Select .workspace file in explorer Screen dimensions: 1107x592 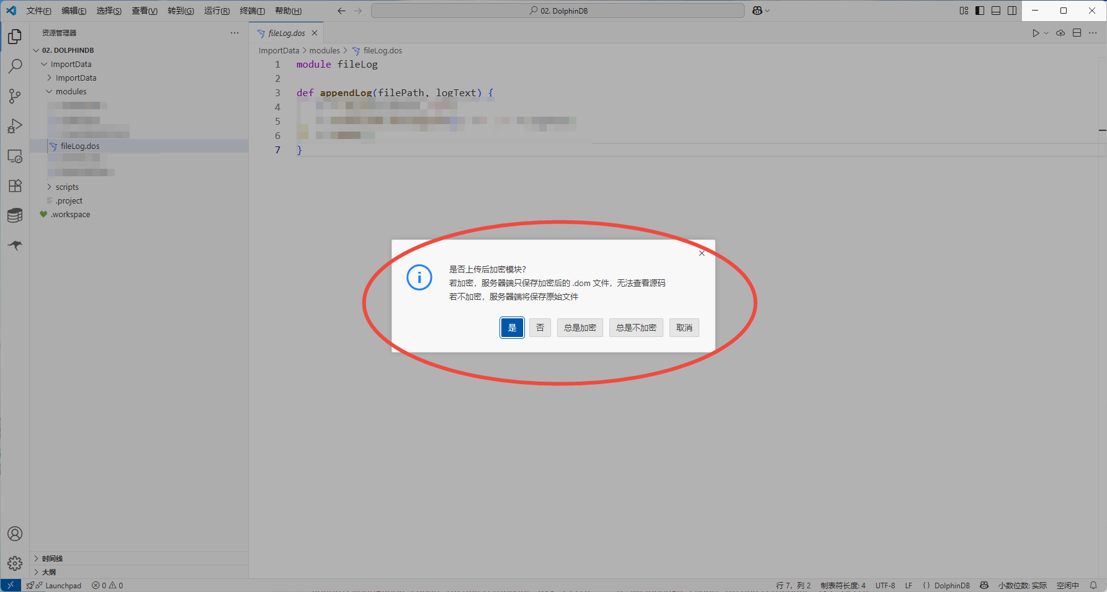[x=71, y=214]
